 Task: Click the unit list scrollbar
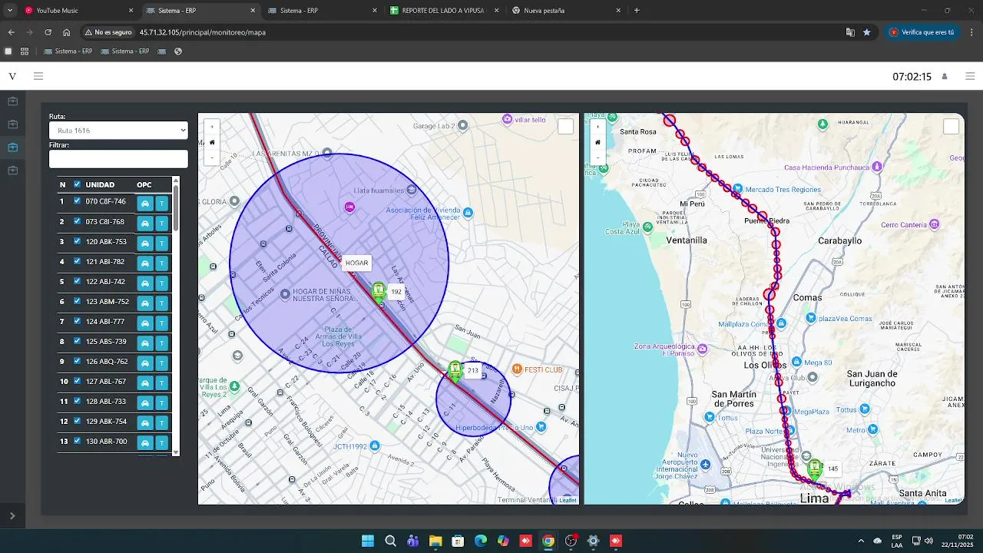coord(176,207)
